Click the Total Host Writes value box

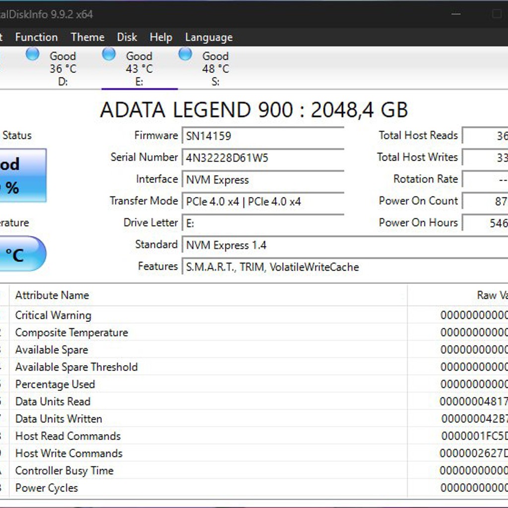485,157
